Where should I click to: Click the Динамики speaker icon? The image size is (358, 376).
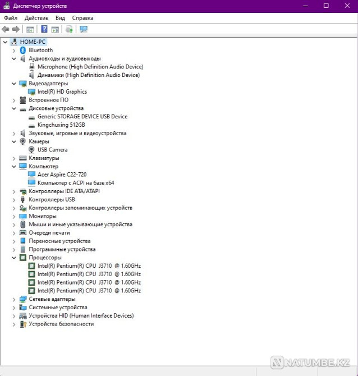click(x=31, y=75)
